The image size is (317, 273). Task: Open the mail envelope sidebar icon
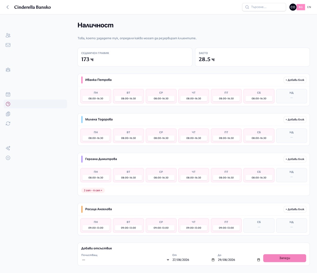(x=8, y=45)
